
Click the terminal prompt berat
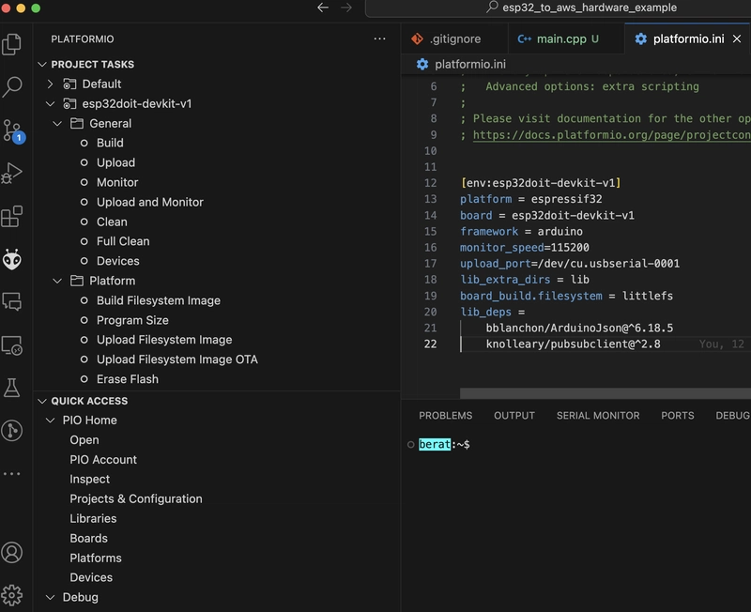click(x=435, y=444)
